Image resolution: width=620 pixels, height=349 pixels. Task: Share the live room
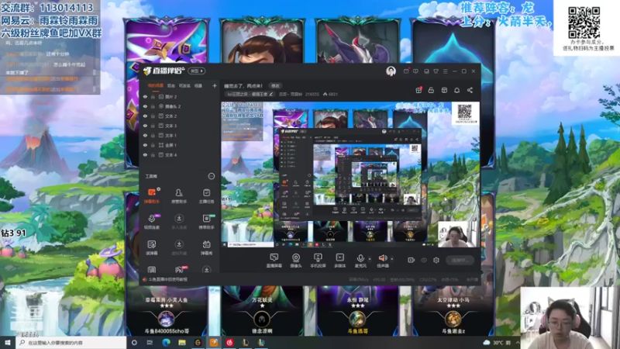click(x=470, y=90)
